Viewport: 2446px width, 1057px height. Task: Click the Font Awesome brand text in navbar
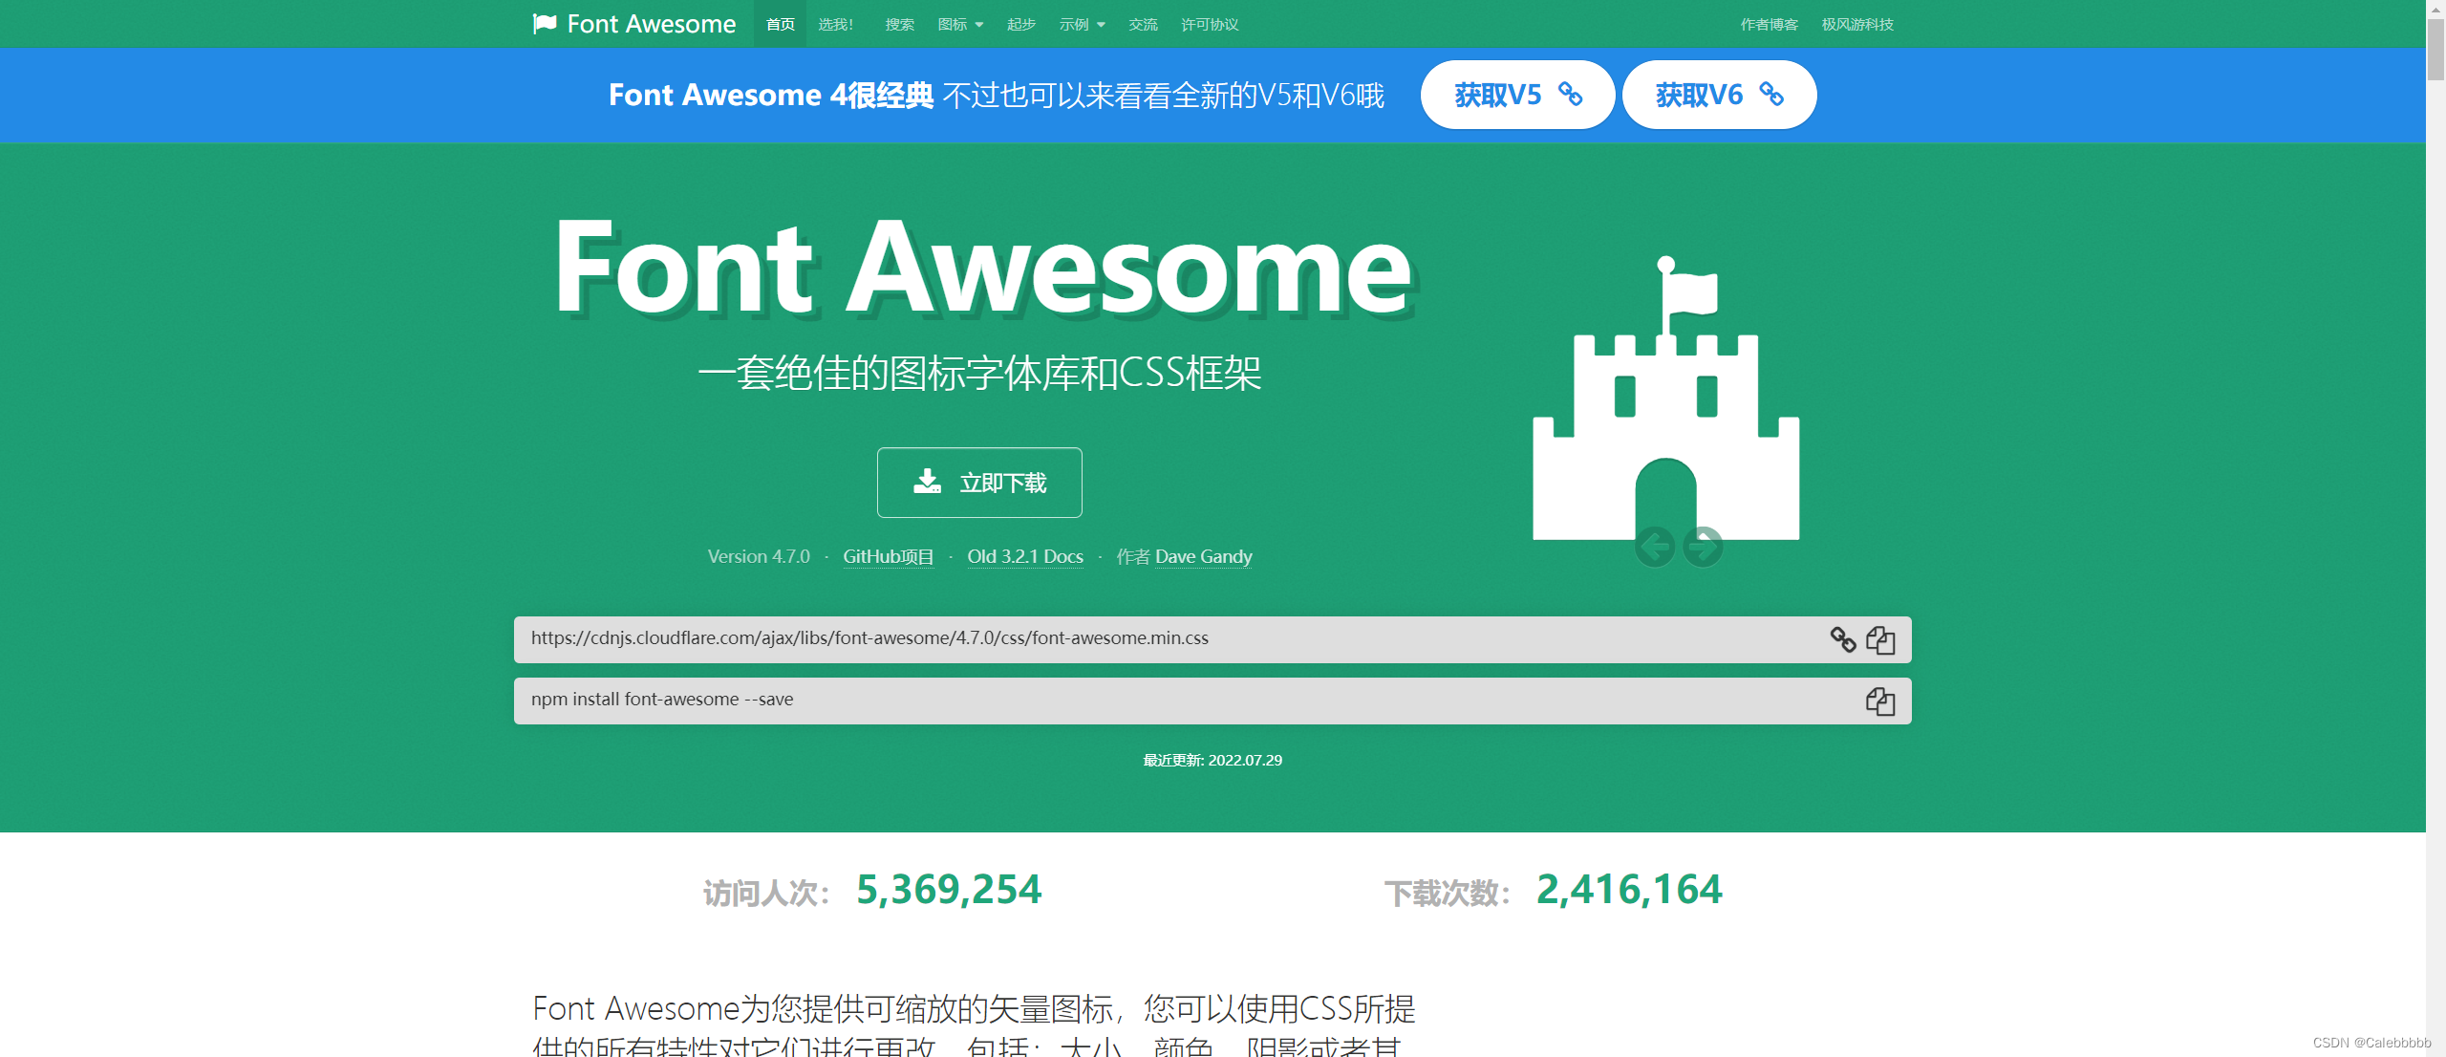[652, 24]
